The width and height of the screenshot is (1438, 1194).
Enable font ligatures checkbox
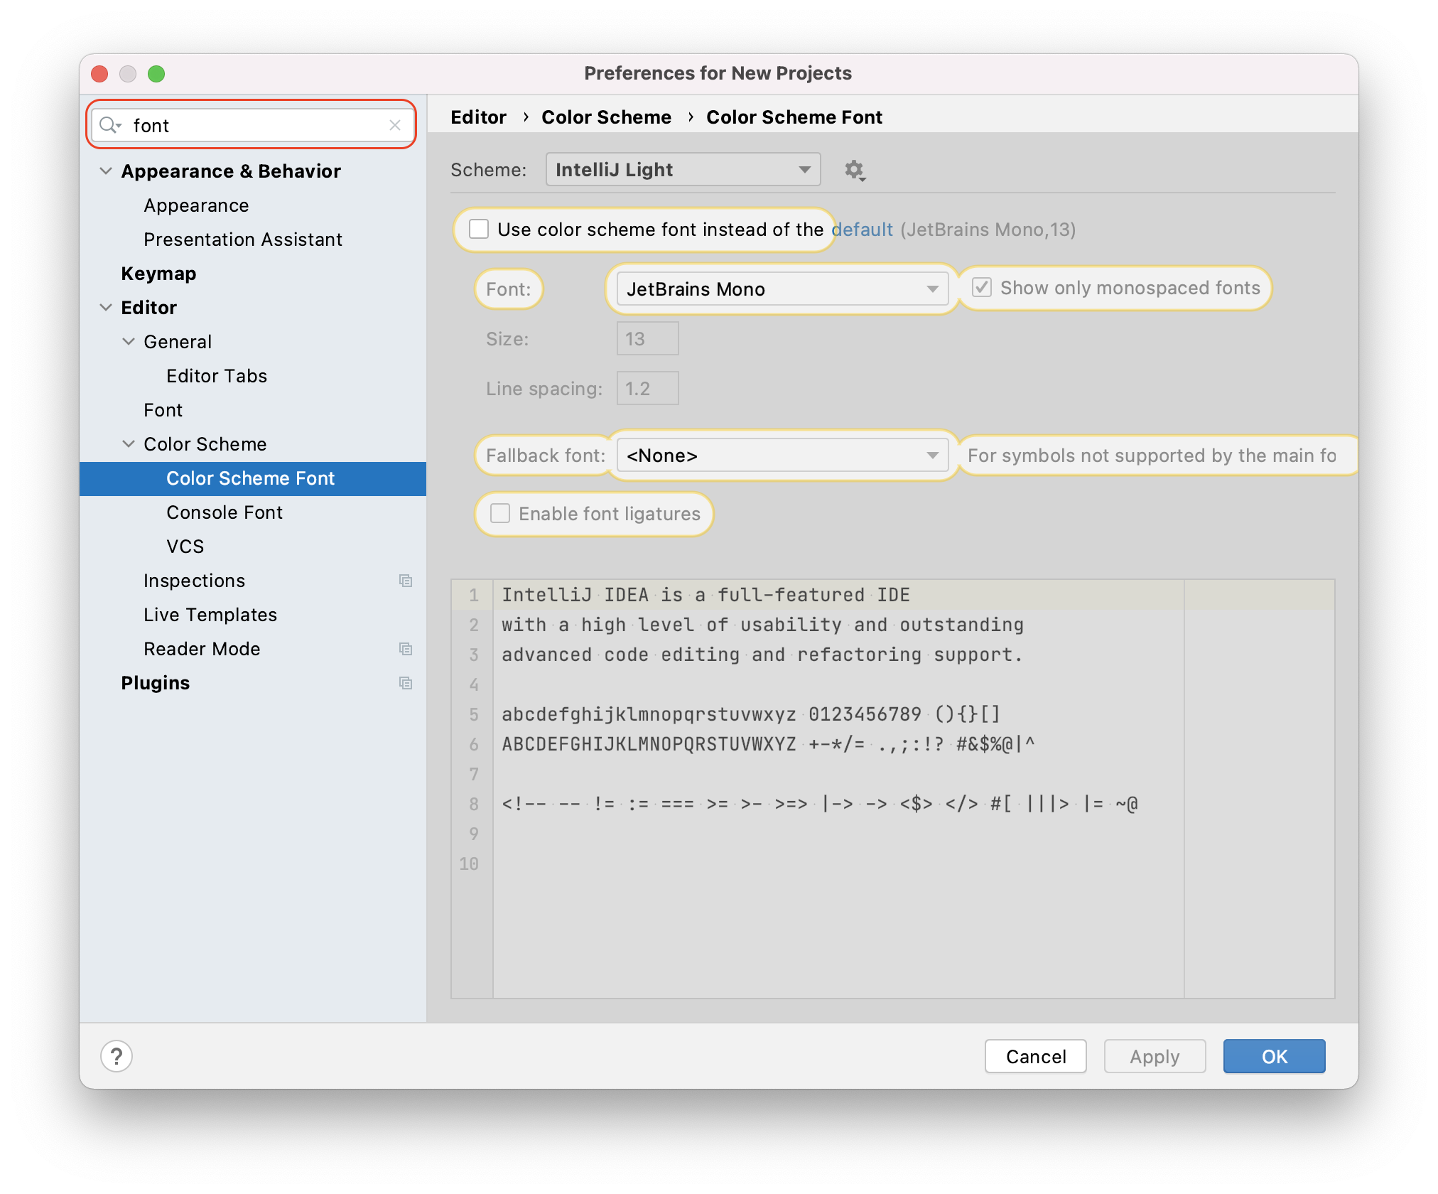(499, 514)
